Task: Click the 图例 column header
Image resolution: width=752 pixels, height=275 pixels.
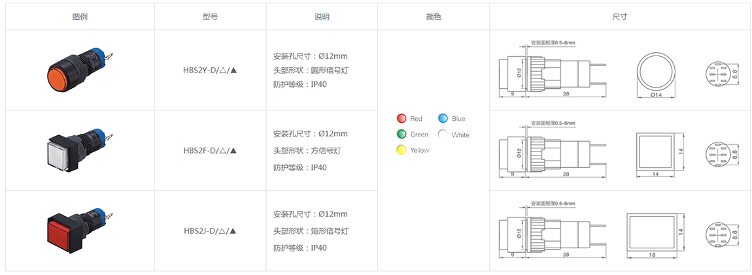Action: click(x=80, y=17)
